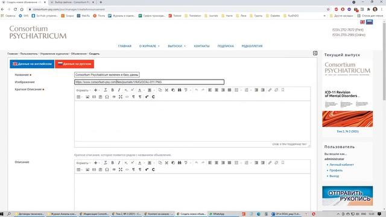Open Formats dropdown in short description editor

[x=83, y=90]
